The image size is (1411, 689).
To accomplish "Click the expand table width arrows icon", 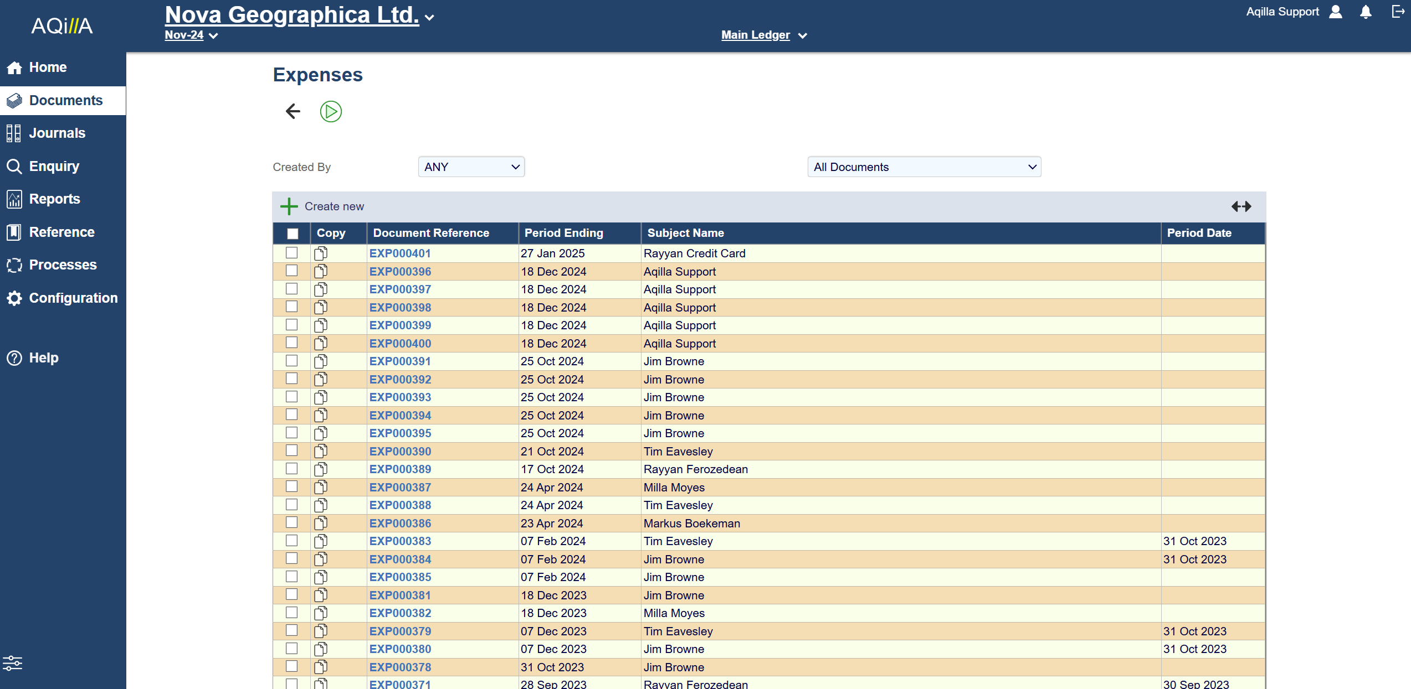I will pos(1241,206).
